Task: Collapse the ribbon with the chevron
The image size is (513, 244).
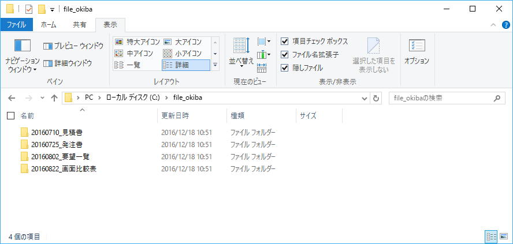Action: coord(493,25)
